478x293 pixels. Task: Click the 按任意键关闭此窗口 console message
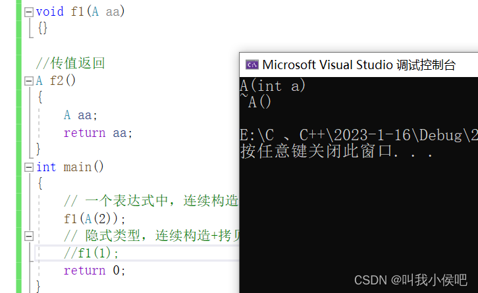click(x=336, y=151)
